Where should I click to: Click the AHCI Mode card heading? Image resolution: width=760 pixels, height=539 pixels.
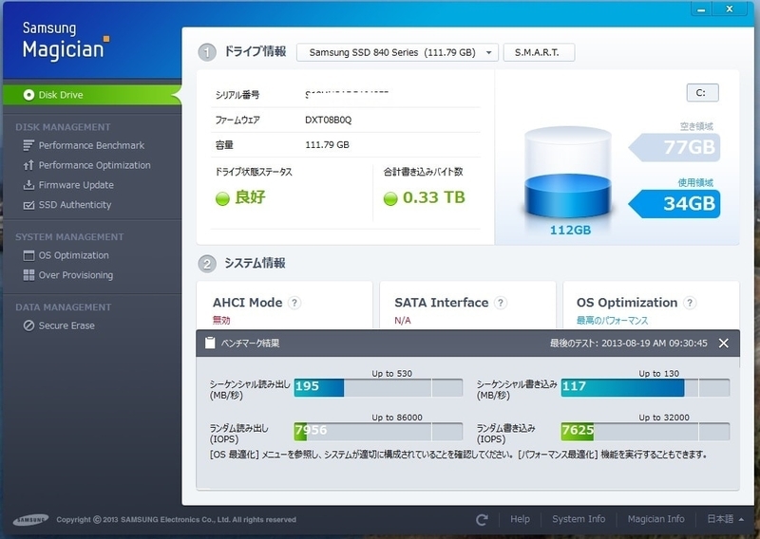pyautogui.click(x=247, y=303)
